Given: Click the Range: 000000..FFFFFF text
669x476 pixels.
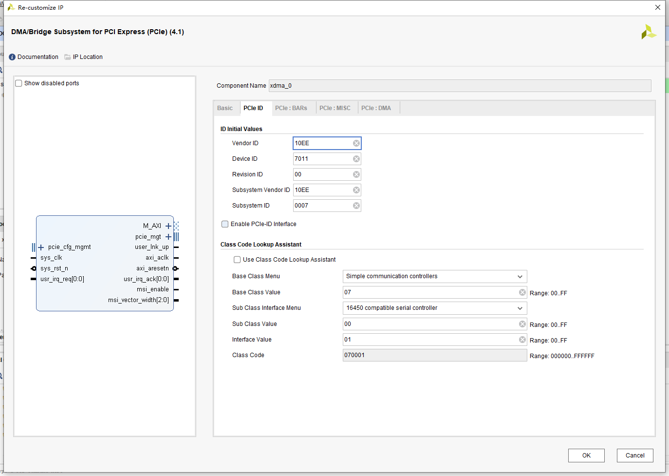Looking at the screenshot, I should 562,356.
